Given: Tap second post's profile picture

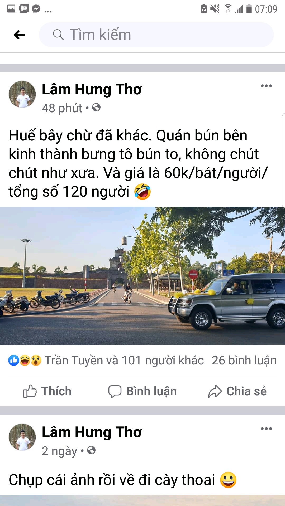Looking at the screenshot, I should click(x=22, y=437).
